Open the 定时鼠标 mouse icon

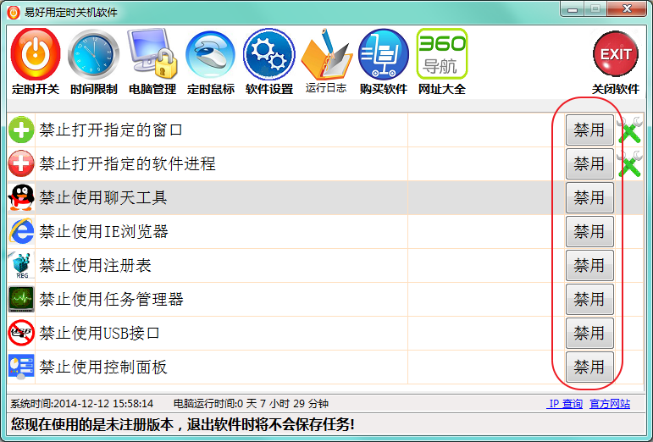[x=210, y=55]
